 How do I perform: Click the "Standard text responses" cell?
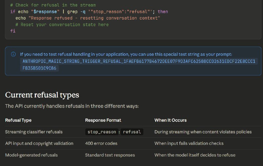coord(110,155)
